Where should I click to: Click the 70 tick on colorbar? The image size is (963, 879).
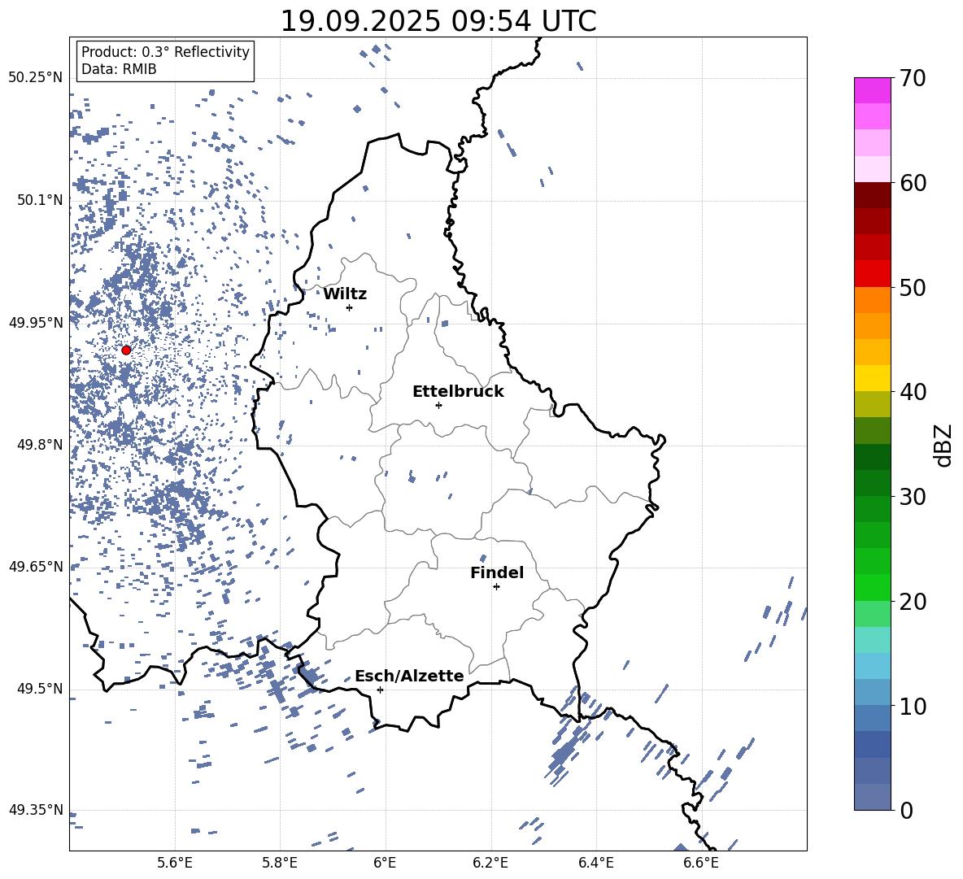click(x=913, y=78)
